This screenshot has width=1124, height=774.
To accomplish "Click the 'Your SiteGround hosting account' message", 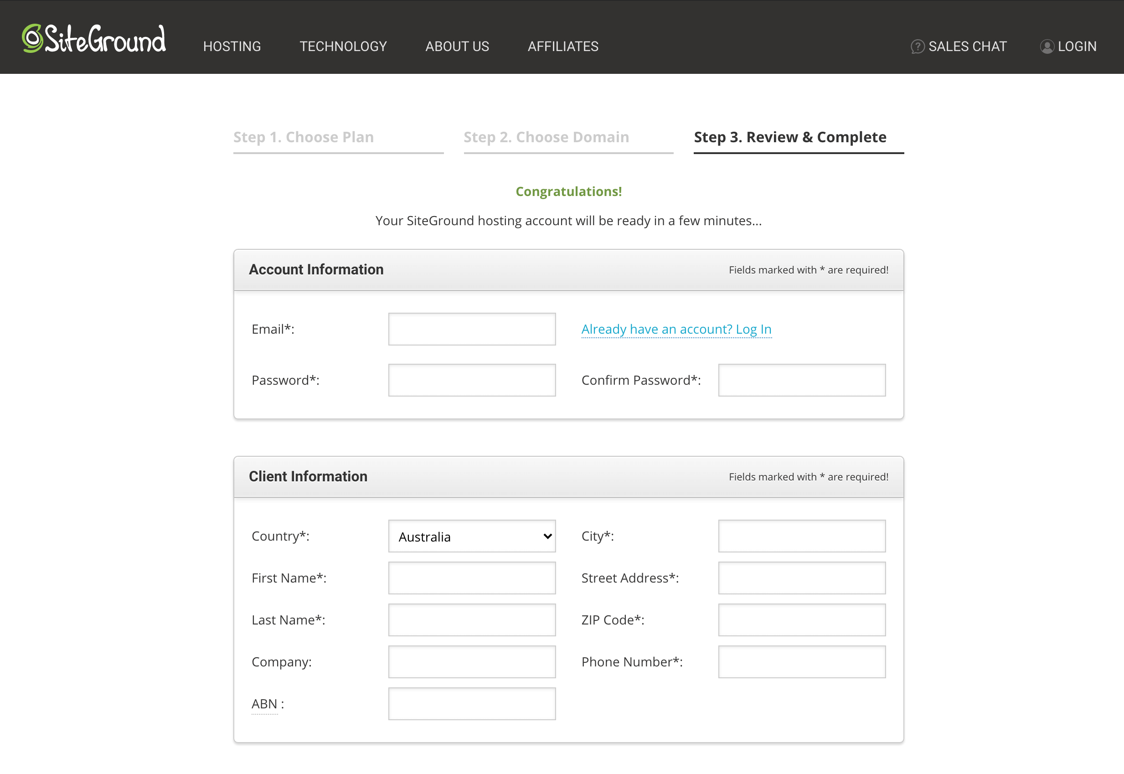I will [568, 221].
